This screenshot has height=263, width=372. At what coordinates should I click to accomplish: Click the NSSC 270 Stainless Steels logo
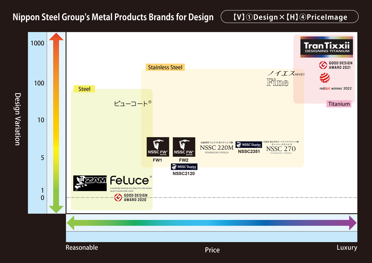(x=281, y=147)
